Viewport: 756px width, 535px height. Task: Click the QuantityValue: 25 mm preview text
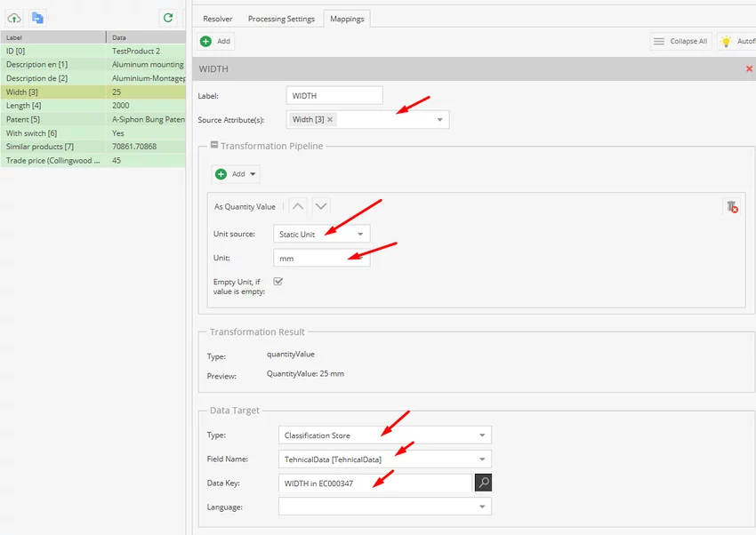[x=305, y=373]
